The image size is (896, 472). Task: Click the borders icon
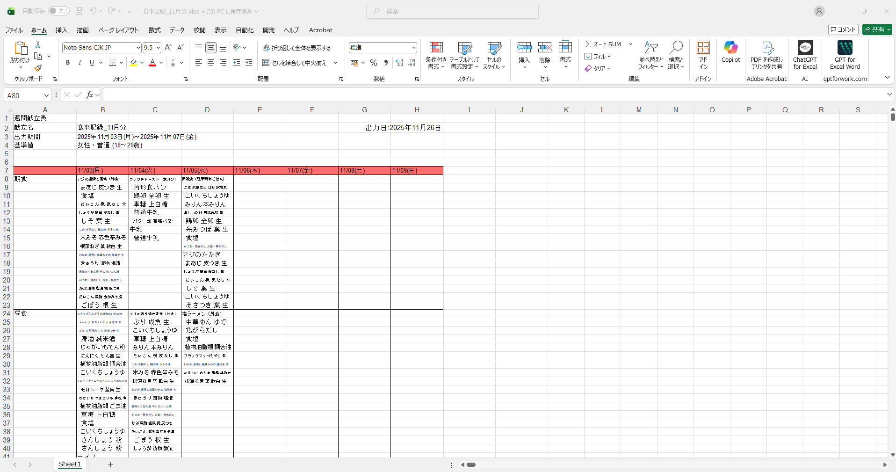pyautogui.click(x=112, y=63)
